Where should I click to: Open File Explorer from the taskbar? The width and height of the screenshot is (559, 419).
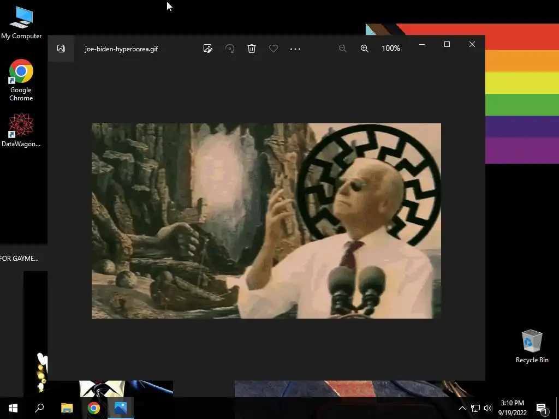[x=67, y=408]
